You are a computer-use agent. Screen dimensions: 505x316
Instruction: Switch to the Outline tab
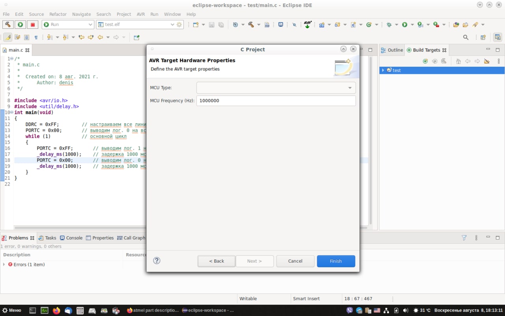click(x=392, y=50)
